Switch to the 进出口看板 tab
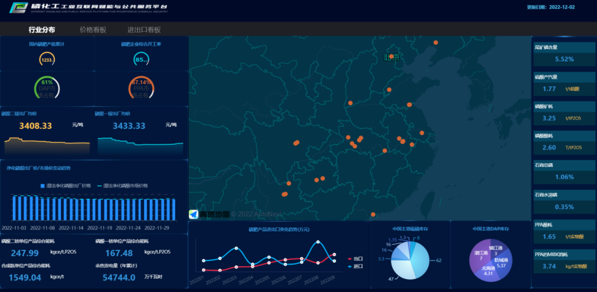The width and height of the screenshot is (597, 292). point(144,30)
